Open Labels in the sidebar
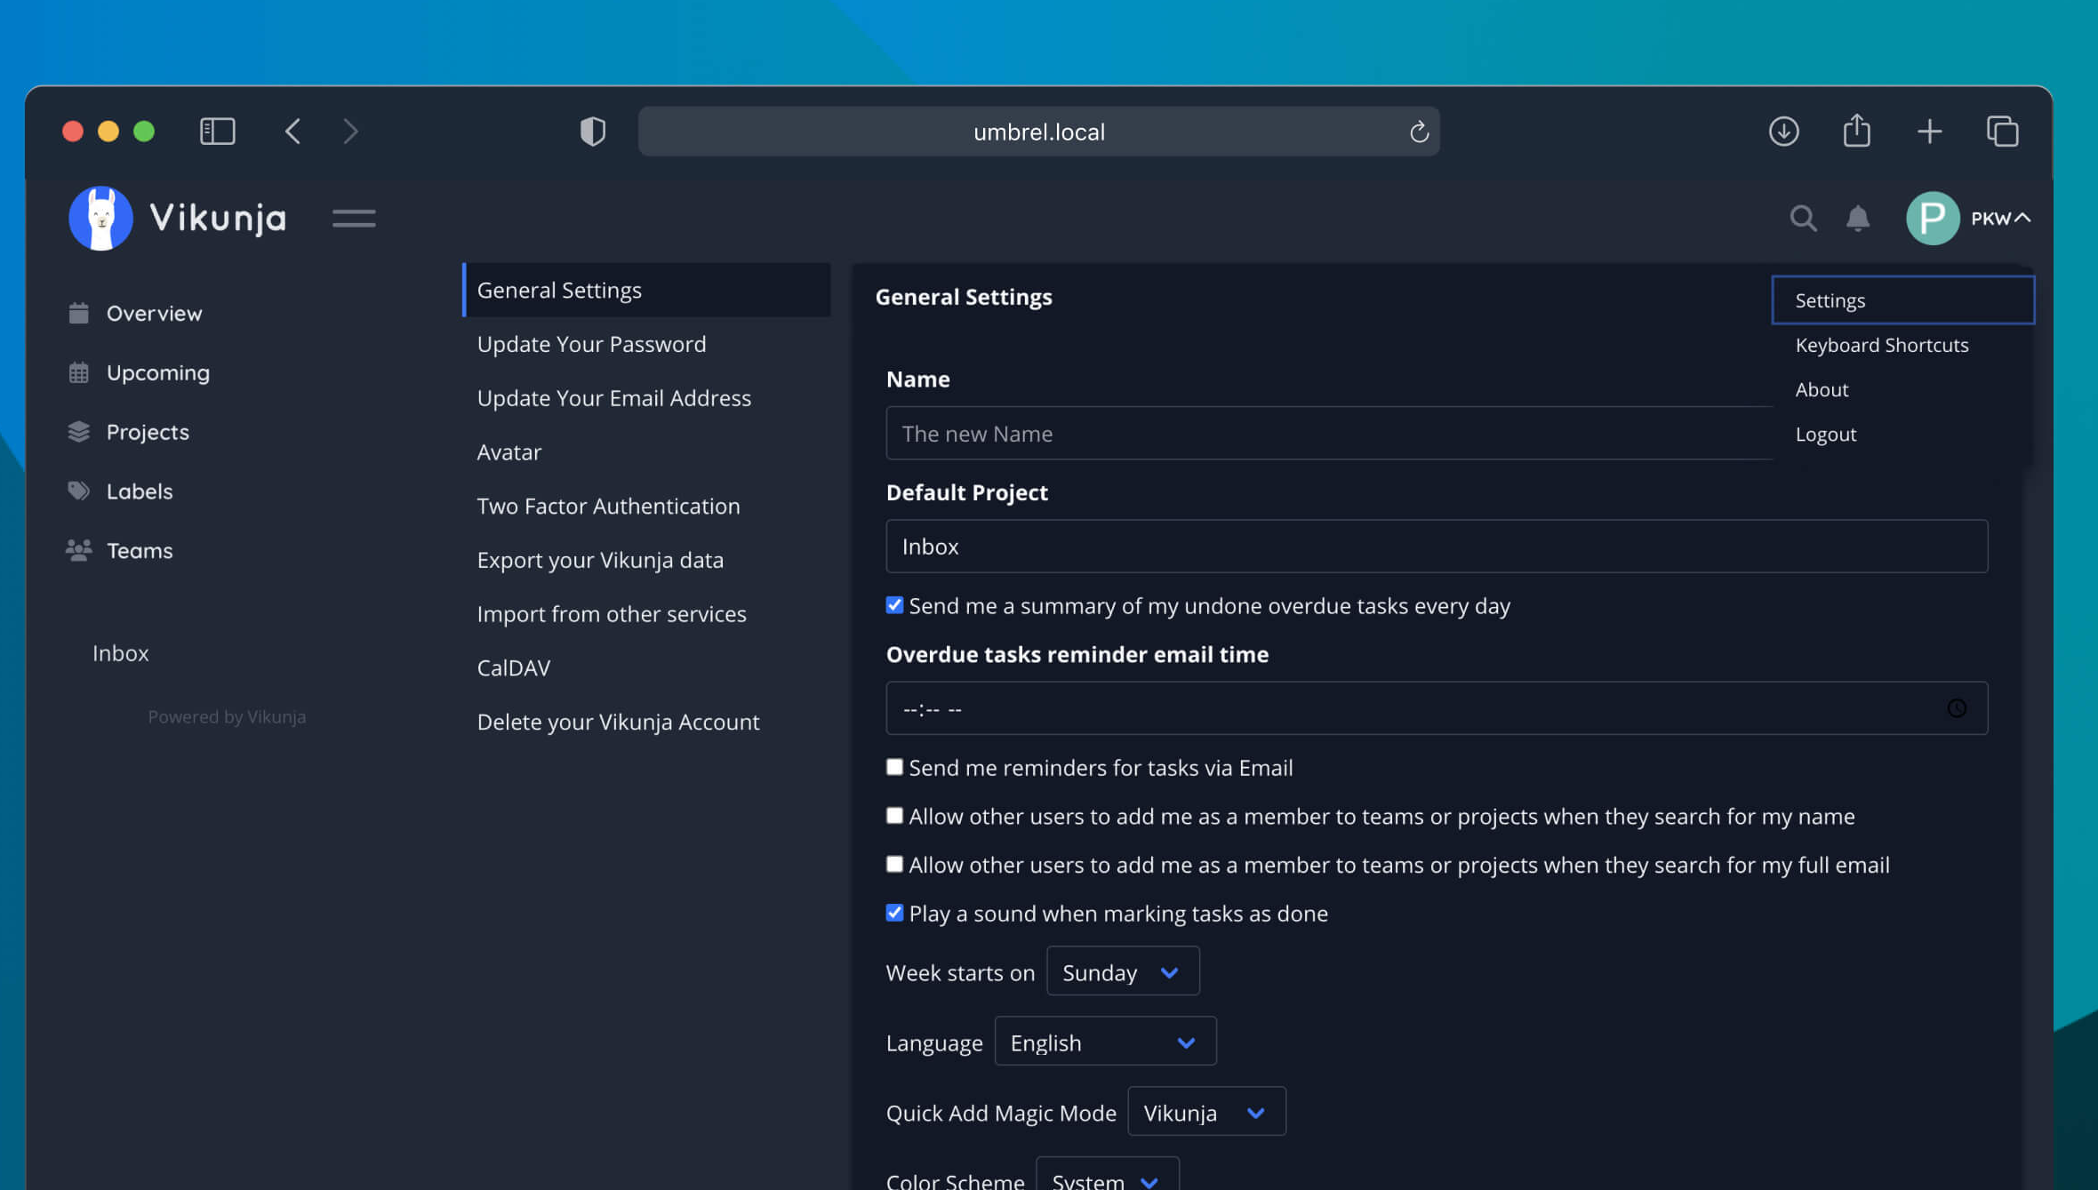2098x1190 pixels. point(120,491)
